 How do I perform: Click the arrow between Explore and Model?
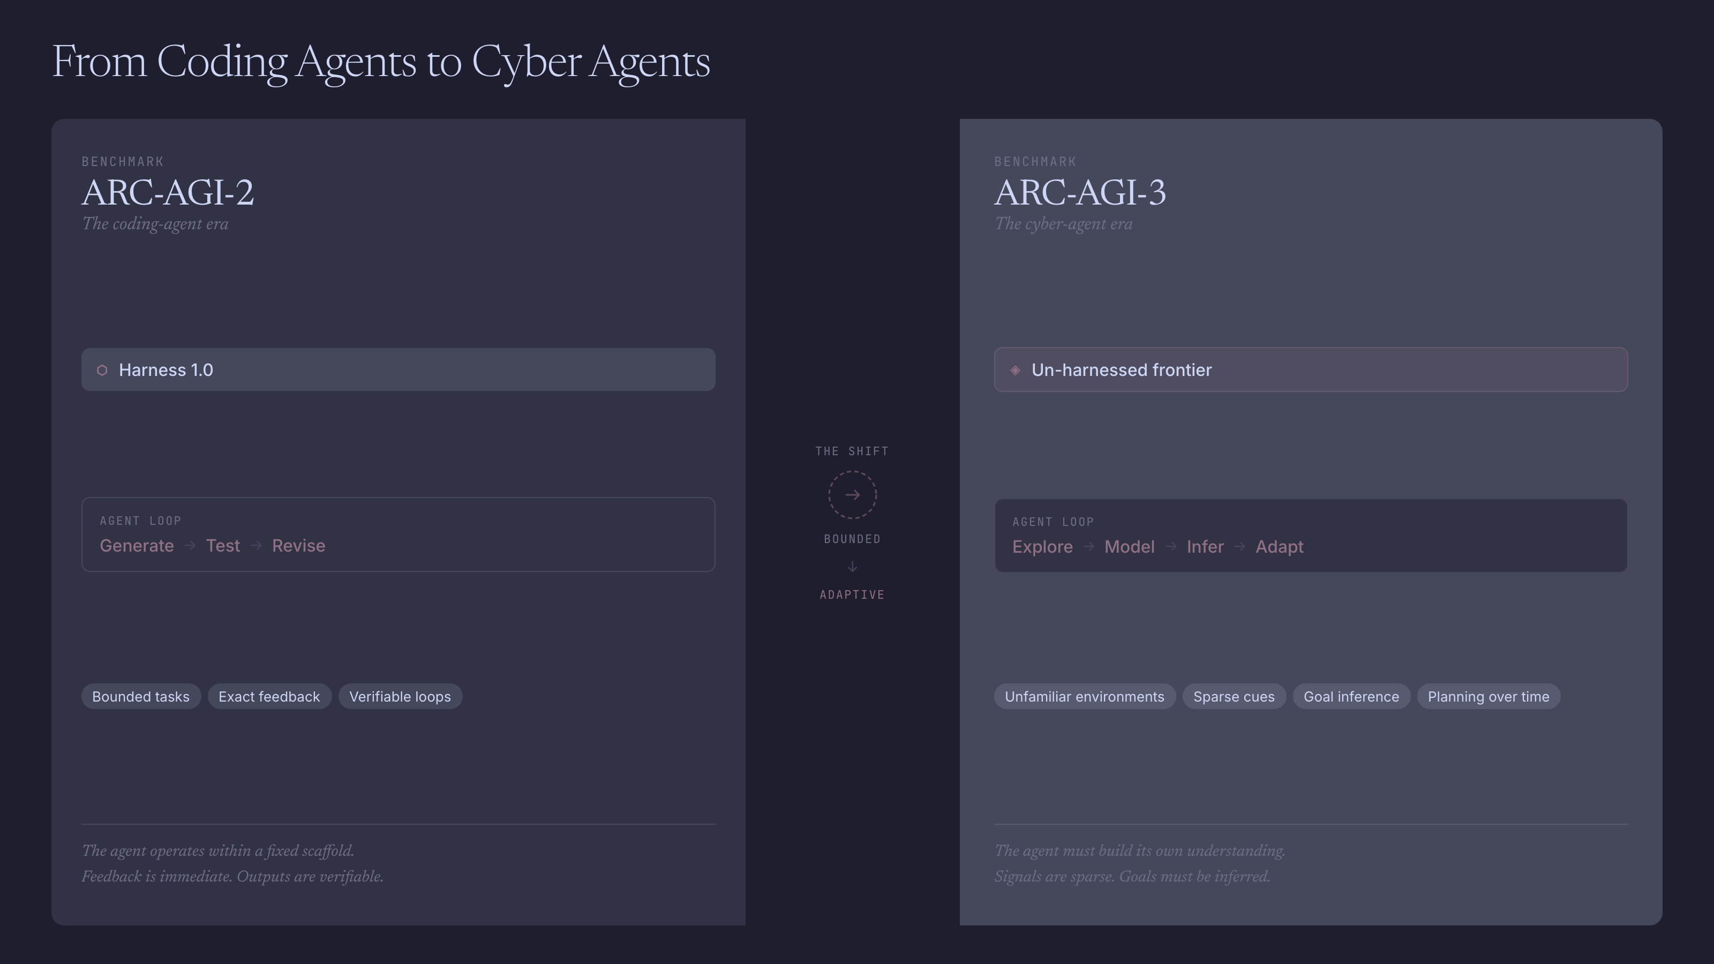(1088, 547)
